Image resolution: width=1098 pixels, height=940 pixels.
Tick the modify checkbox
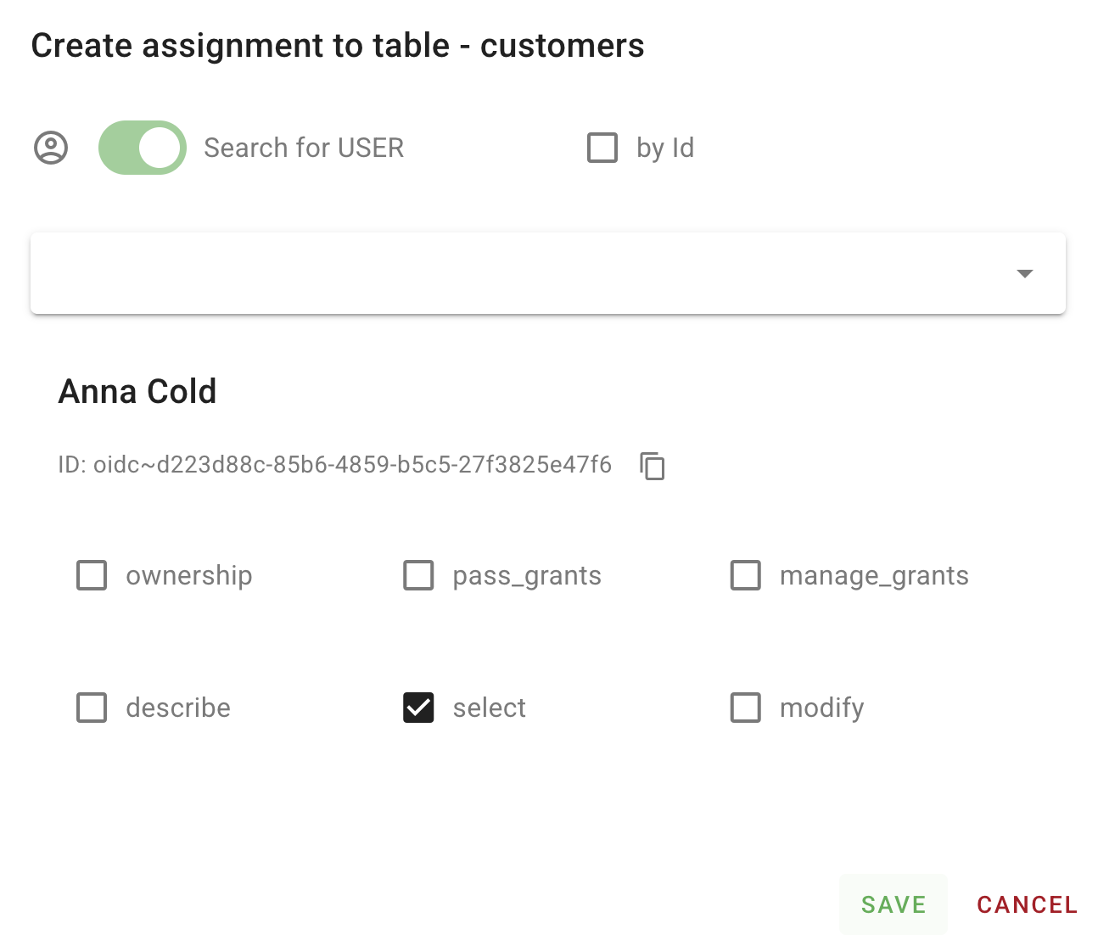point(746,708)
